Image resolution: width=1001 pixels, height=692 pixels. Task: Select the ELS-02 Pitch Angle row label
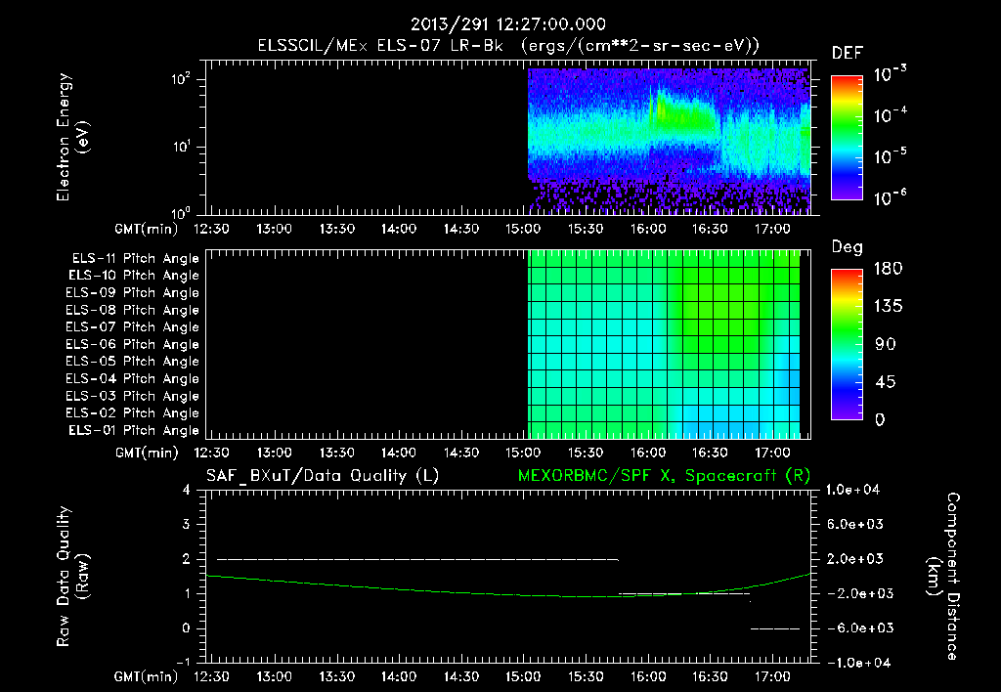pos(133,413)
